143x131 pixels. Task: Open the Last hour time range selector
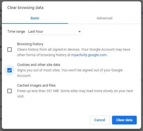click(x=55, y=32)
